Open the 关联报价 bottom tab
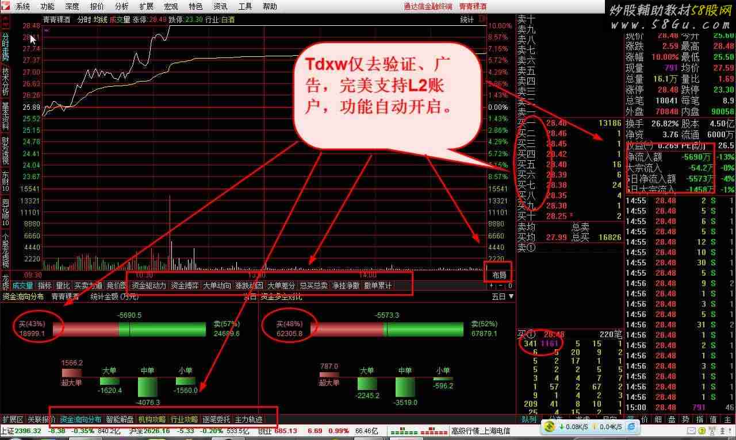The width and height of the screenshot is (736, 440). click(x=42, y=419)
